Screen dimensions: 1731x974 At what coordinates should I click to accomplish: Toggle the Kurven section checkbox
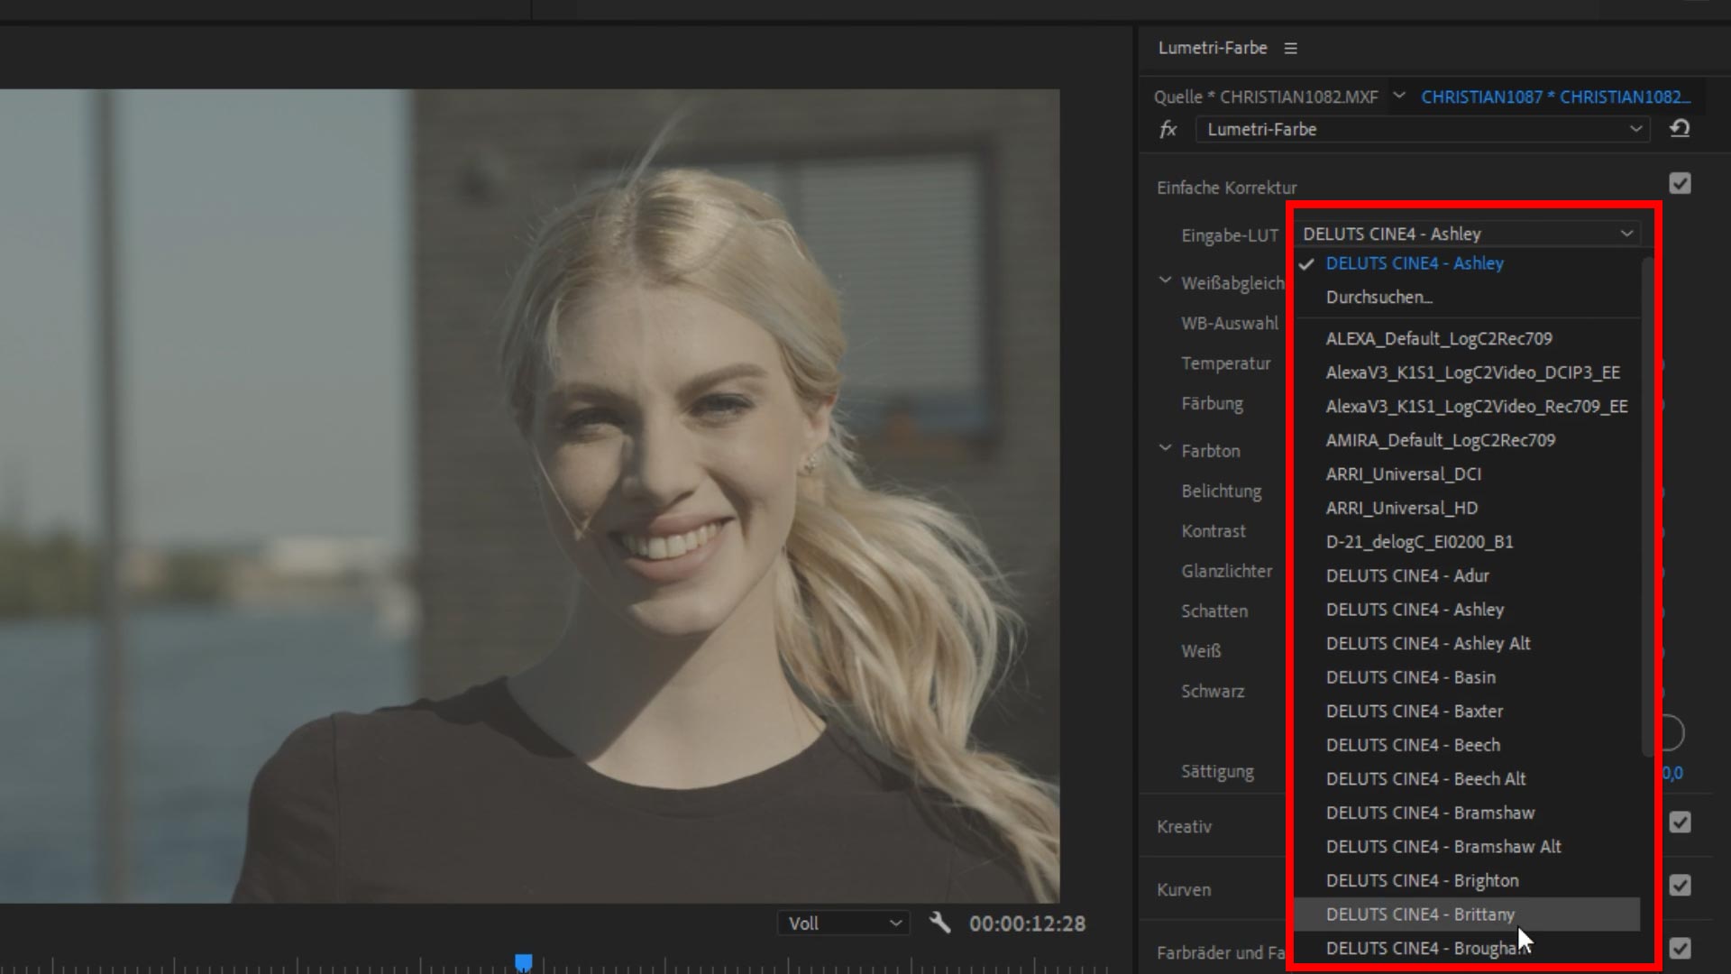[1680, 886]
